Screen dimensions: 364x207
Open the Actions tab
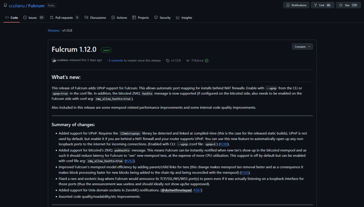(119, 18)
